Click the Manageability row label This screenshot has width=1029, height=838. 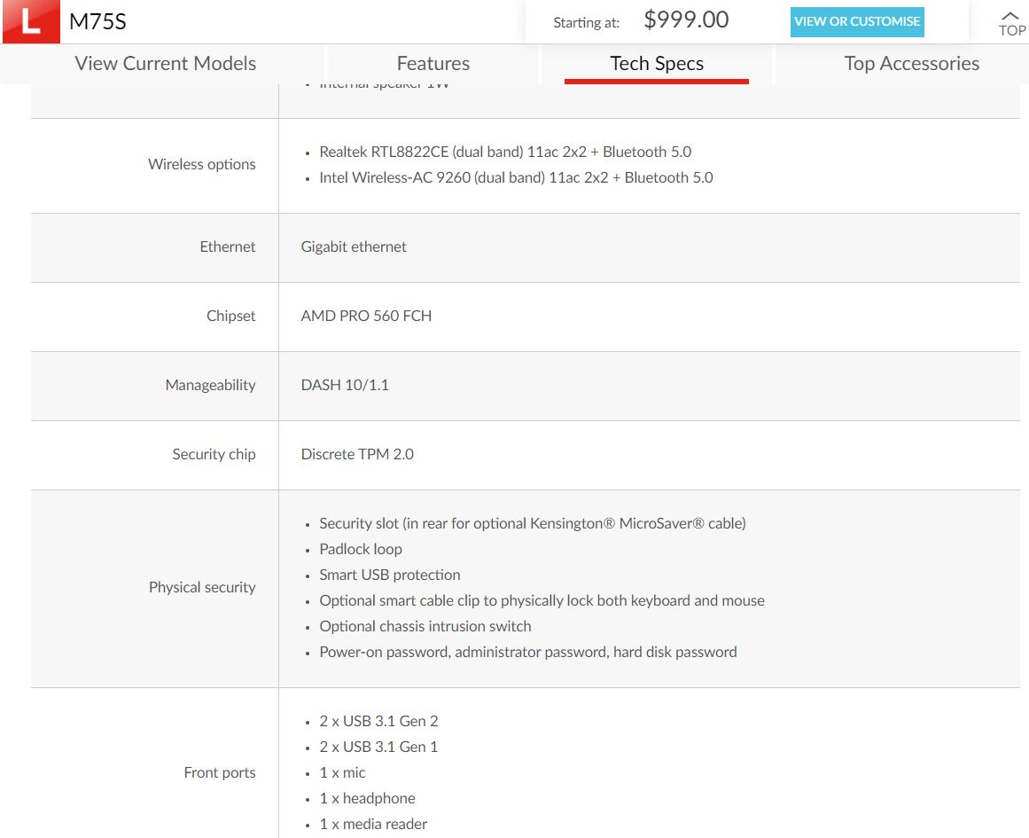click(x=211, y=385)
